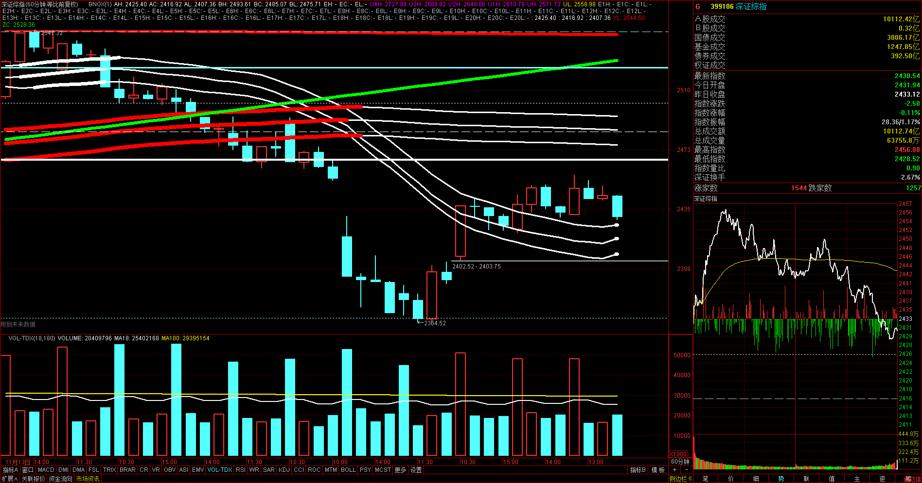This screenshot has height=483, width=922.
Task: Open the BOLL indicator
Action: 348,470
